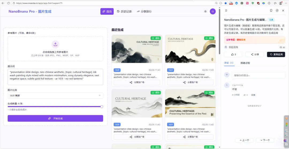Click the view count eye icon
This screenshot has height=149, width=289.
(281, 47)
